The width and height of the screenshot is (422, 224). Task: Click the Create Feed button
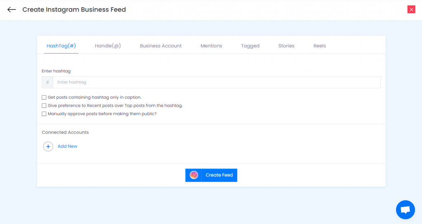(211, 175)
